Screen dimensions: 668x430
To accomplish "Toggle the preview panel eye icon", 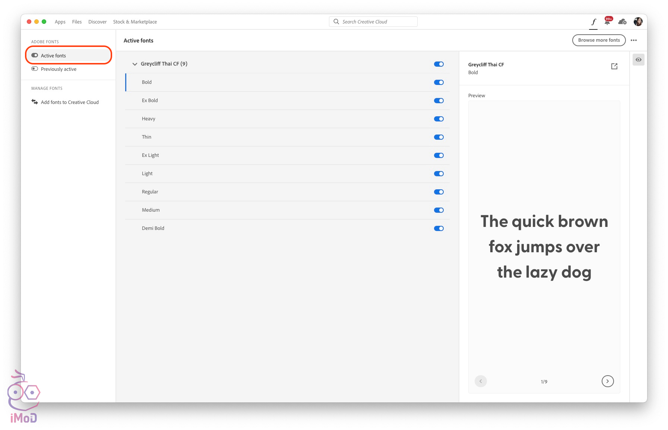I will (638, 60).
